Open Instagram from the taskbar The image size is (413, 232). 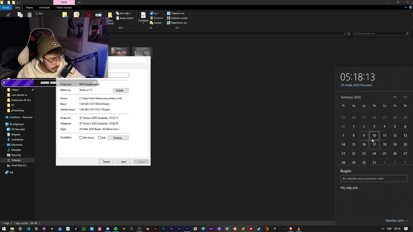pyautogui.click(x=100, y=229)
